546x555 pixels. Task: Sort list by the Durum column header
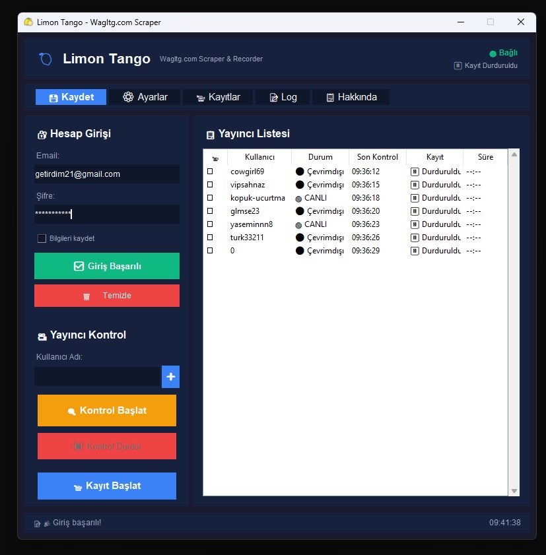pyautogui.click(x=320, y=157)
